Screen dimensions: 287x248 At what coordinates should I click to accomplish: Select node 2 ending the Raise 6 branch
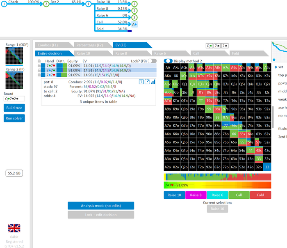coord(134,17)
